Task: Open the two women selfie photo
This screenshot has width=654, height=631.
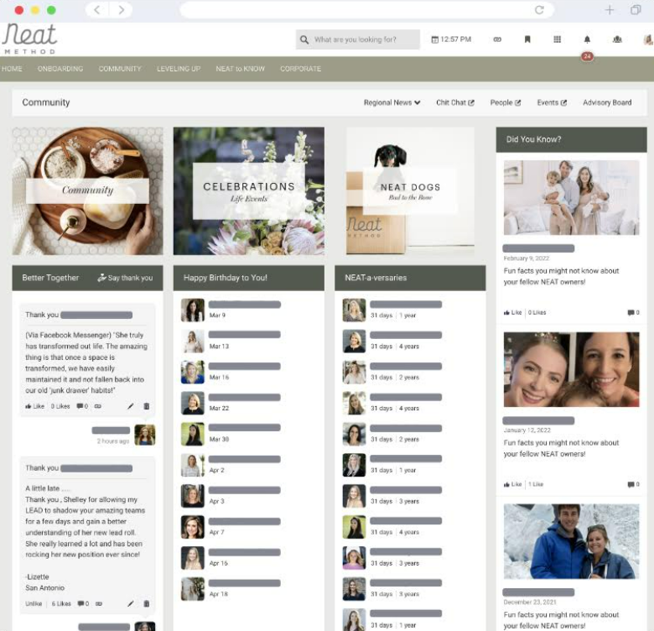Action: pos(571,369)
